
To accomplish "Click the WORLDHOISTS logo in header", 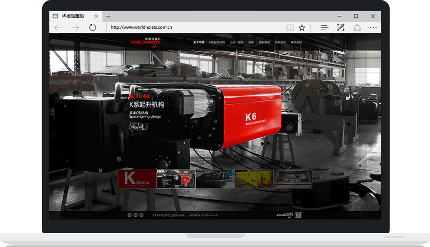I will [x=145, y=41].
